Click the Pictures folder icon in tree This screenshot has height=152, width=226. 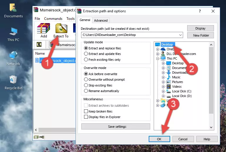pos(168,82)
